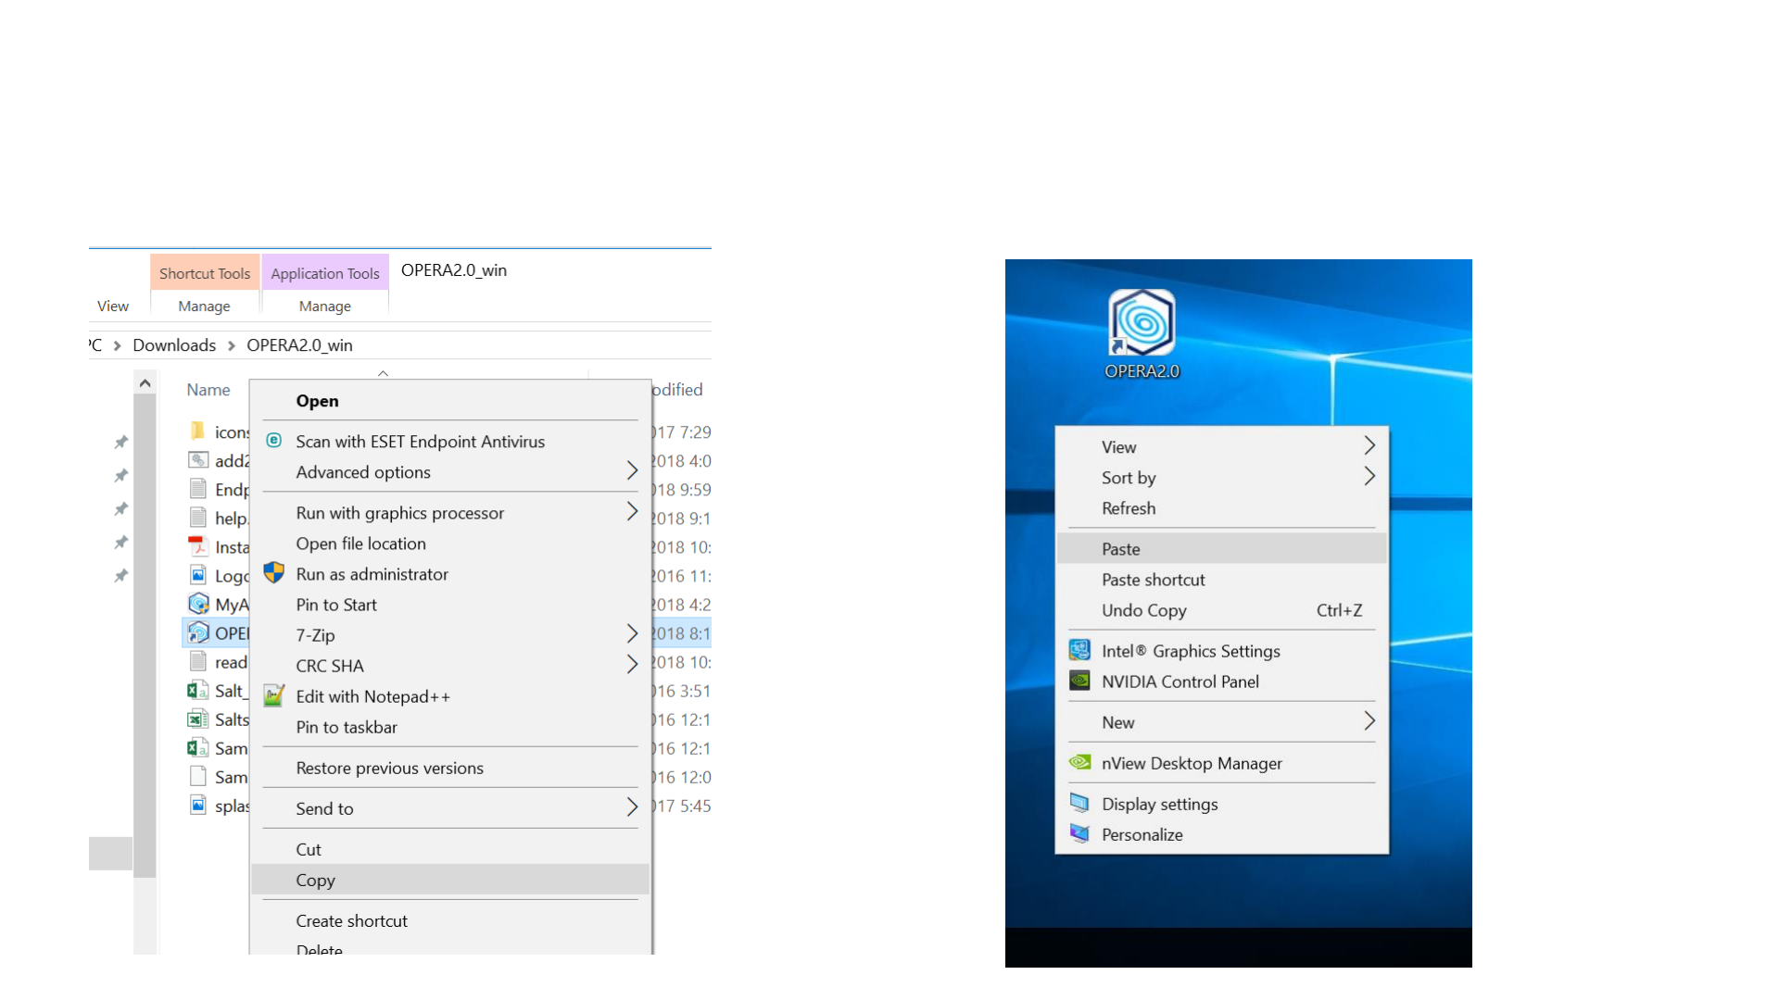Choose Copy from the file context menu
The height and width of the screenshot is (1000, 1779).
[316, 880]
